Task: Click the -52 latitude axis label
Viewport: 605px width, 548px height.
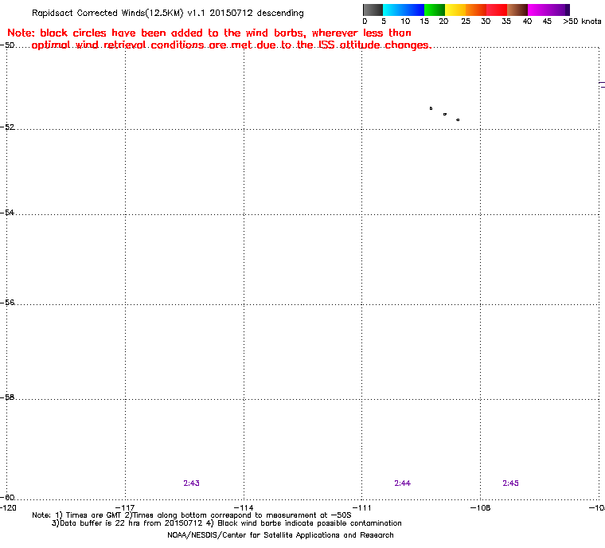Action: 7,127
